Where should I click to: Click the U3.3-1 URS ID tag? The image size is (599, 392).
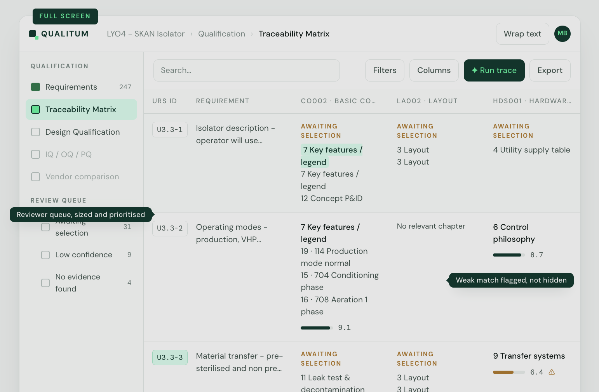click(x=170, y=130)
